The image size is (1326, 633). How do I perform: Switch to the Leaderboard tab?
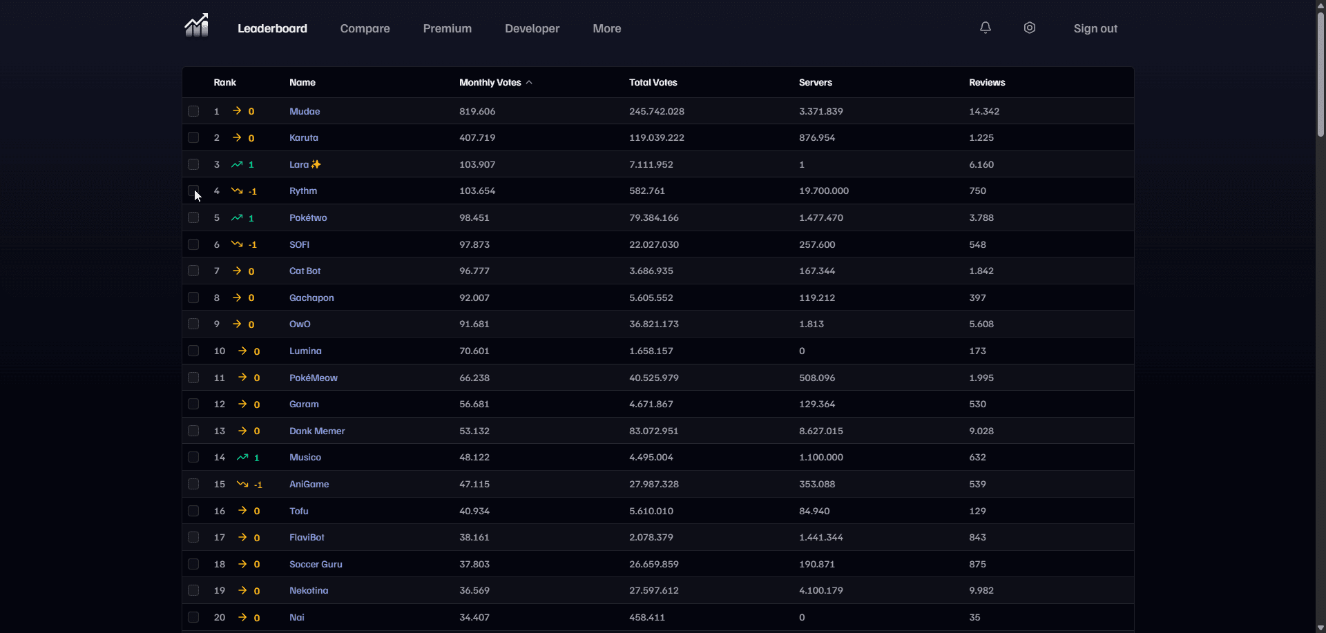click(x=272, y=28)
